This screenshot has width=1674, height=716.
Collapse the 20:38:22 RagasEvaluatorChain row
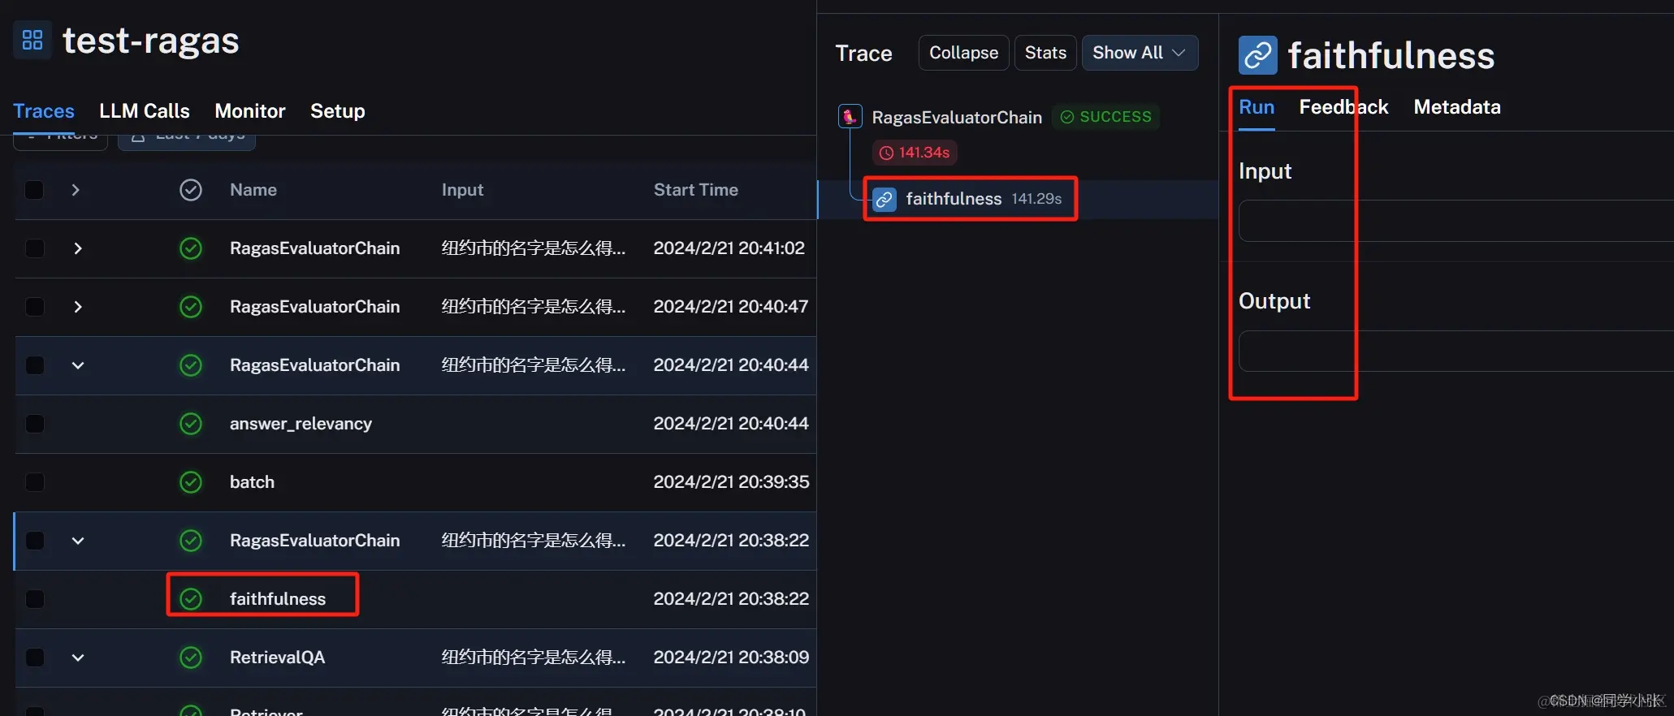tap(78, 541)
